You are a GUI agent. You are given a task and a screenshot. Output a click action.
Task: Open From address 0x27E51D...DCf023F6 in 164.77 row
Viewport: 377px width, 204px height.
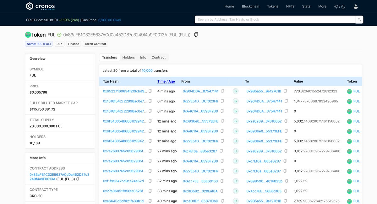pyautogui.click(x=200, y=101)
